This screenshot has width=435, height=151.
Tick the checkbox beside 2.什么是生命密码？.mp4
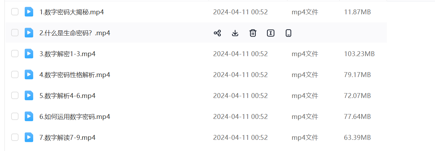pyautogui.click(x=15, y=33)
